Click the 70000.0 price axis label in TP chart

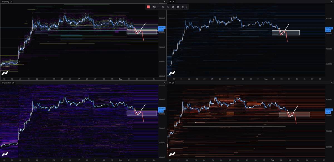[x=329, y=49]
